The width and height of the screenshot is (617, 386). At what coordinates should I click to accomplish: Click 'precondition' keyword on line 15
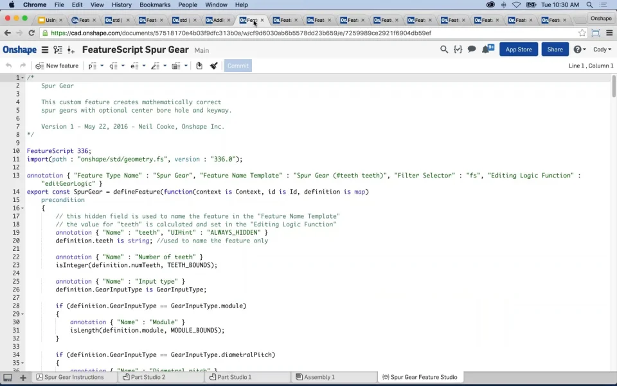coord(63,199)
